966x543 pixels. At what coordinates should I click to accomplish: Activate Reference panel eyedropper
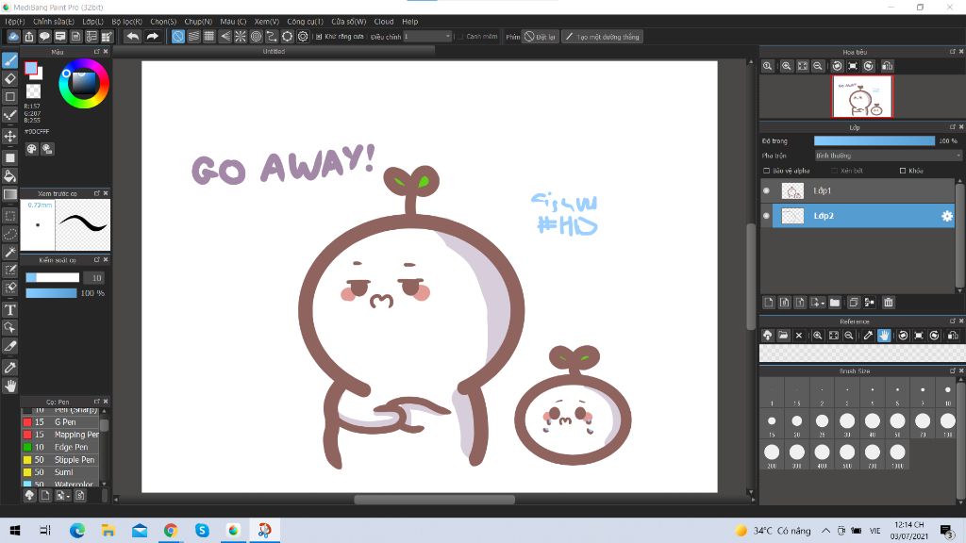click(868, 336)
